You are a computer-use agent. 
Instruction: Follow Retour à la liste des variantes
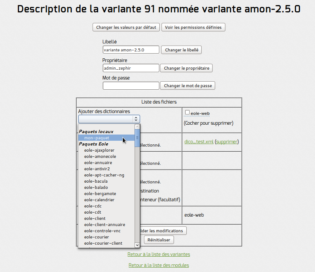coord(159,254)
